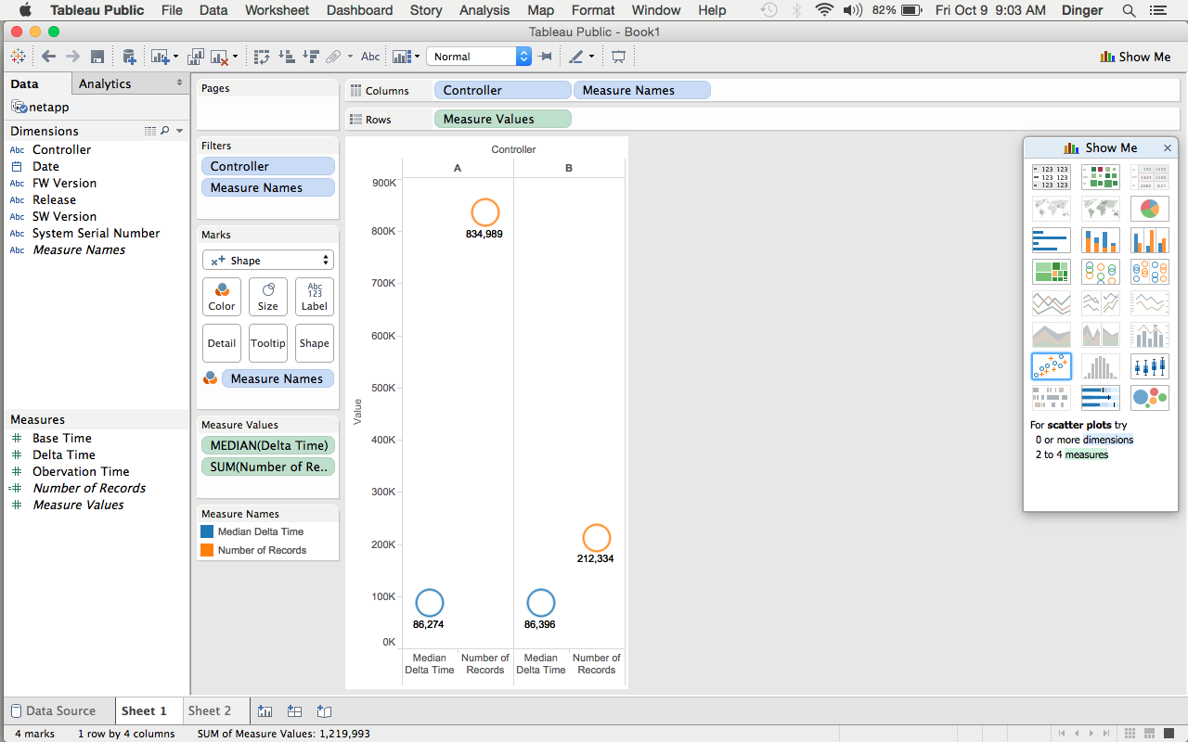Select packed bubbles in Show Me
The image size is (1188, 742).
point(1150,398)
